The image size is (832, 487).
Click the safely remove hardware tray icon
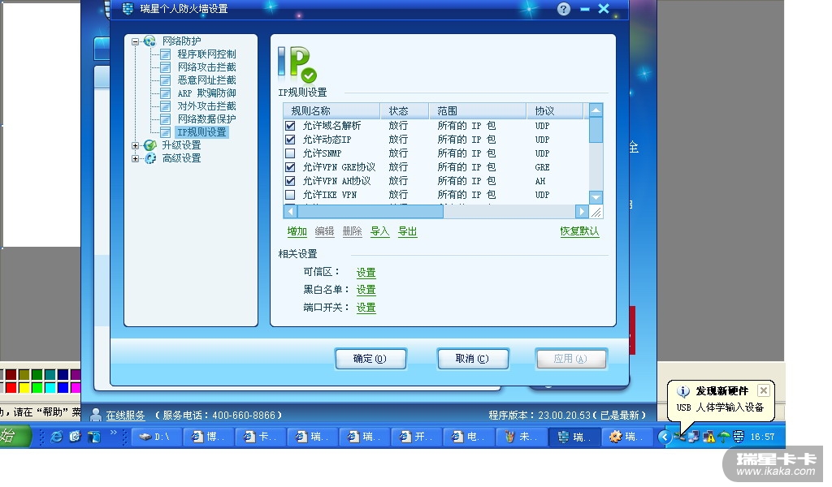(x=679, y=437)
